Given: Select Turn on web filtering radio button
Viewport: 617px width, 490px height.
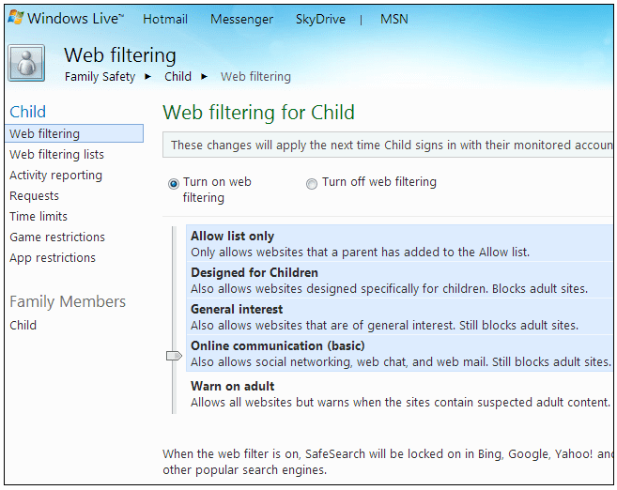Looking at the screenshot, I should [174, 184].
